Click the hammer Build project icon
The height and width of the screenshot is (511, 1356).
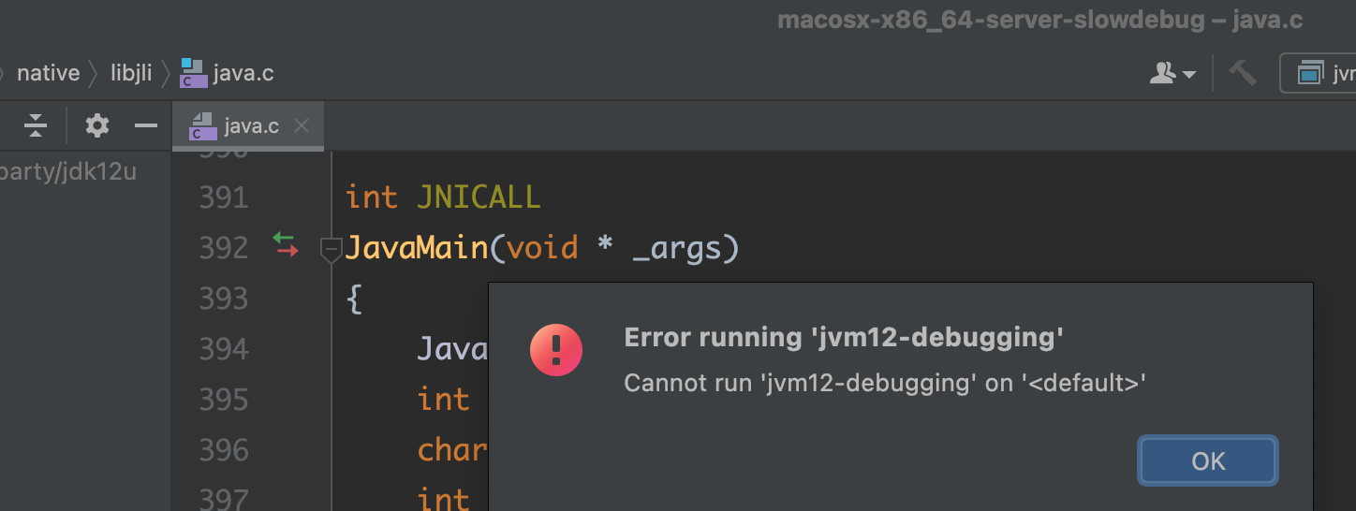tap(1243, 73)
